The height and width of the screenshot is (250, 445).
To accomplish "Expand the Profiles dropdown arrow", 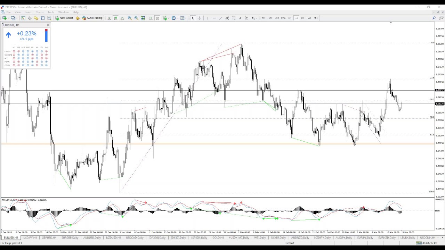I will point(17,18).
